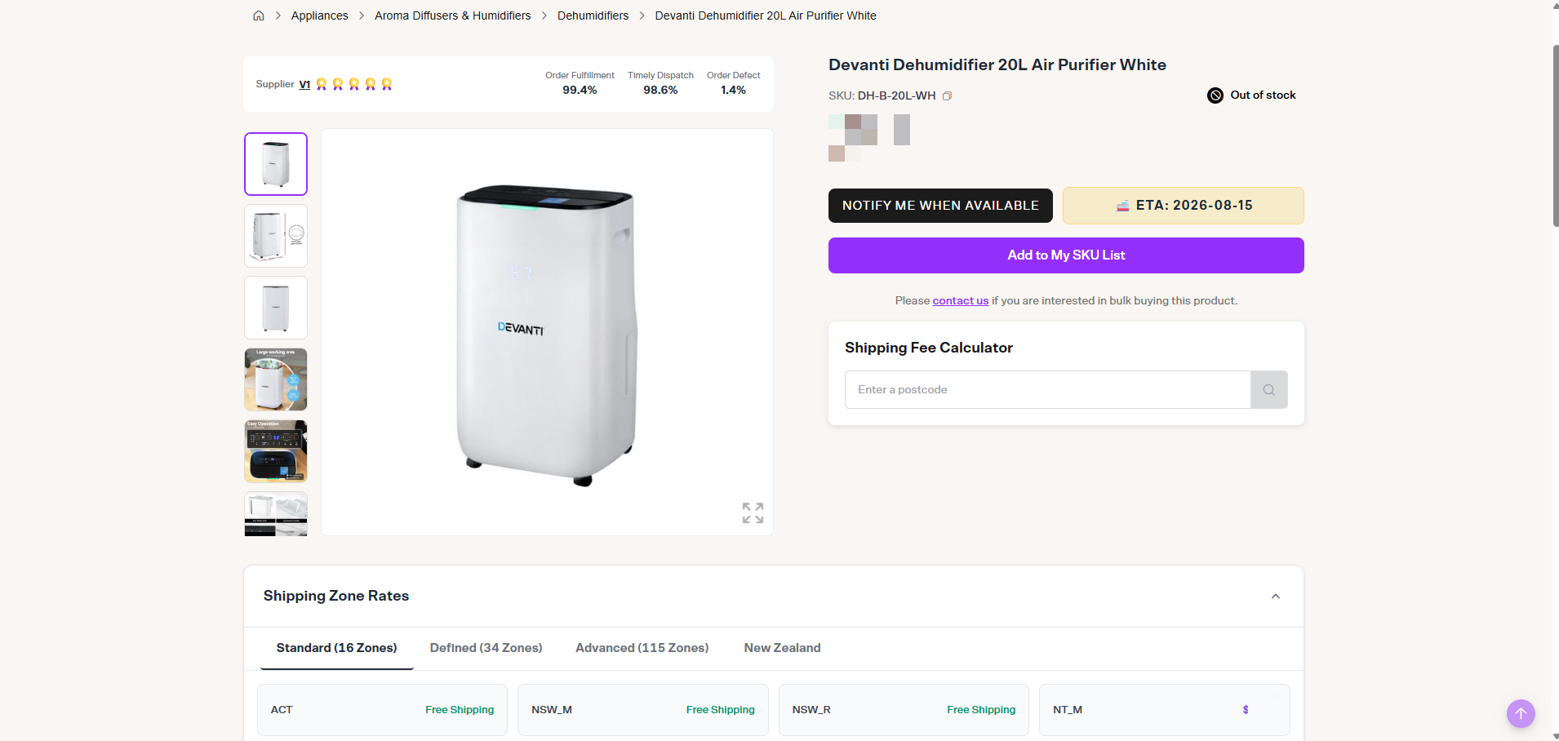The image size is (1559, 741).
Task: View the large working area thumbnail
Action: (x=276, y=379)
